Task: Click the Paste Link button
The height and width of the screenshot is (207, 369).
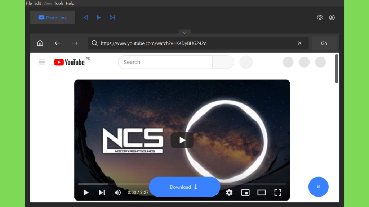Action: (x=53, y=18)
